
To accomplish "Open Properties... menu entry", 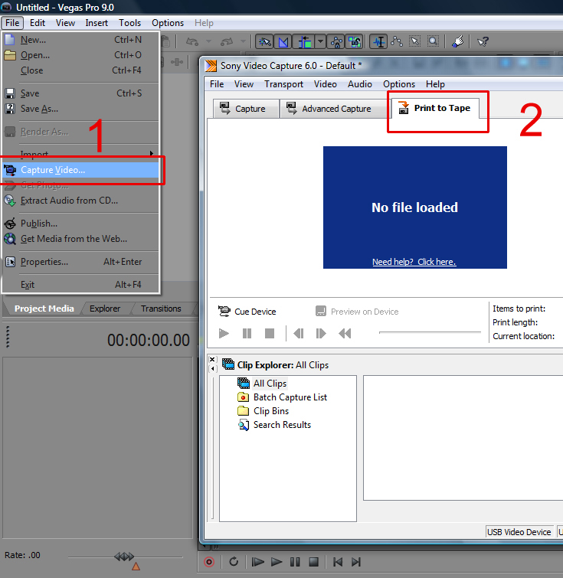I will click(x=80, y=262).
